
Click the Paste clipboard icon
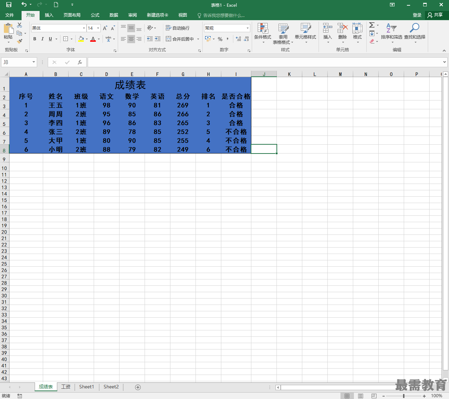(8, 29)
